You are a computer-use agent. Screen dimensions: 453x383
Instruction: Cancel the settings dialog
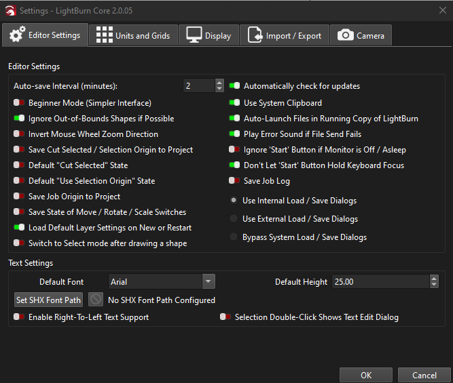[x=424, y=375]
